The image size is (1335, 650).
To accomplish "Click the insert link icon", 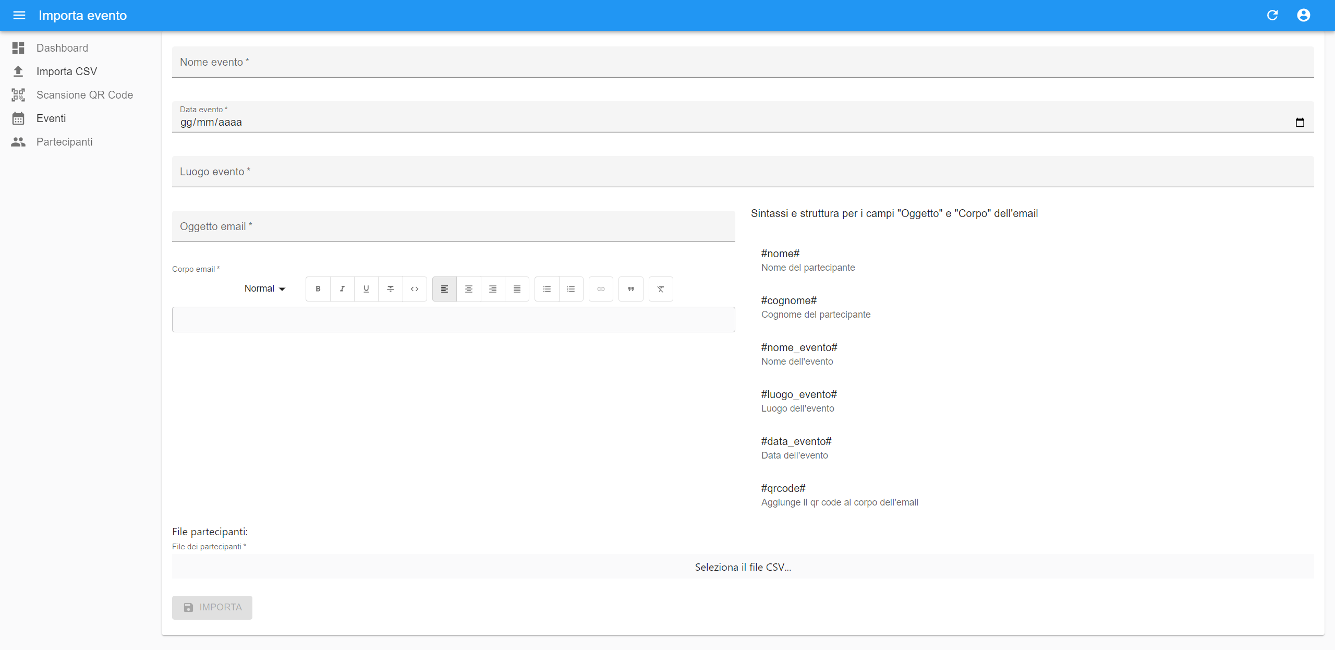I will pos(601,289).
